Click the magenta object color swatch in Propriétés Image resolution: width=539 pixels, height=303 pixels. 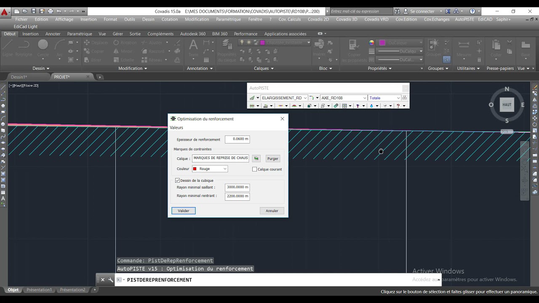tap(382, 43)
